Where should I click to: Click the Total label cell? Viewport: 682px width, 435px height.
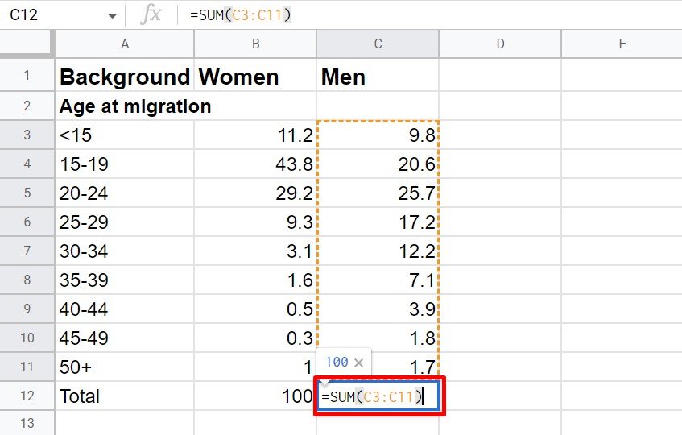(124, 396)
